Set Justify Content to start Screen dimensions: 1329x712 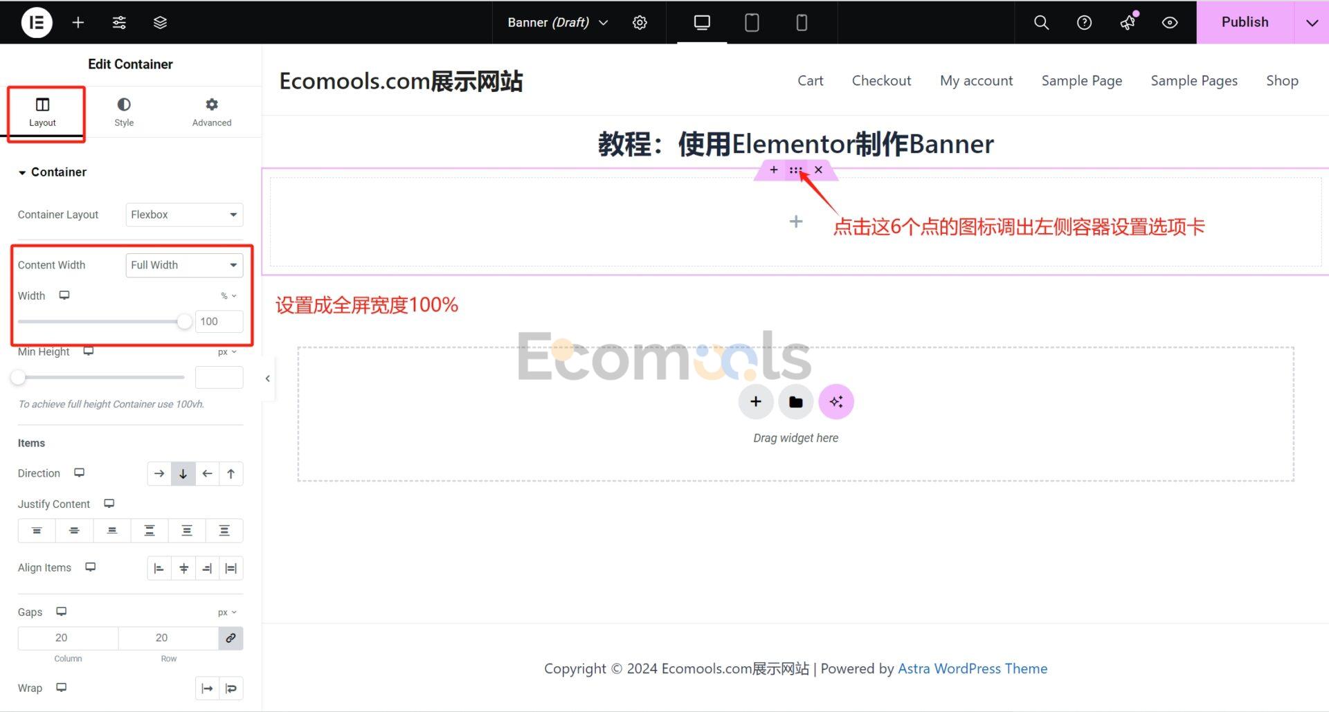pos(37,531)
